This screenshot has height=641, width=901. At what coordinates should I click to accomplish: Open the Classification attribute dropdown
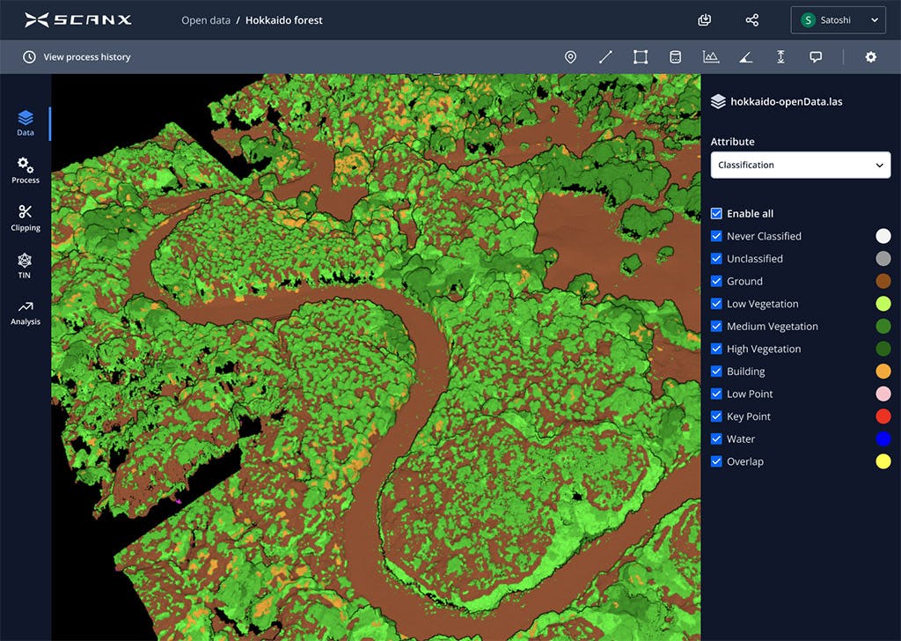click(x=800, y=165)
